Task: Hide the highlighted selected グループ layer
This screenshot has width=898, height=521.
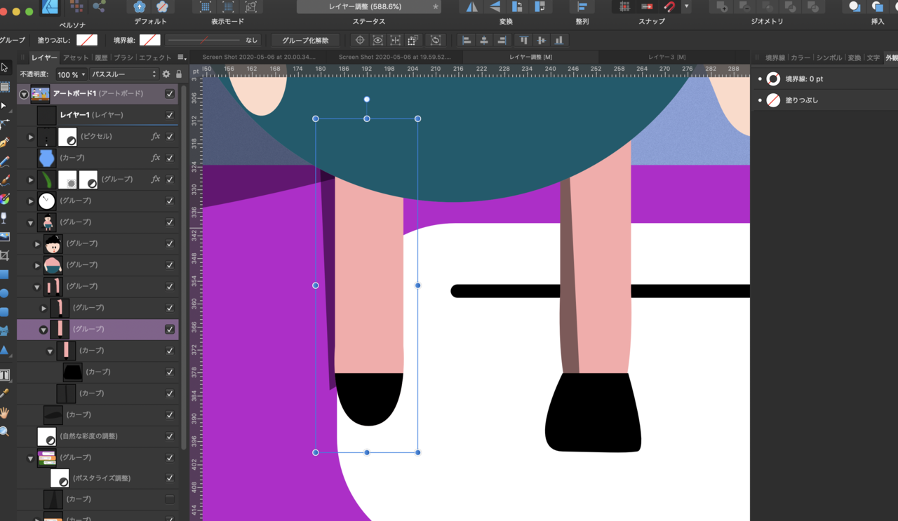Action: [x=170, y=329]
